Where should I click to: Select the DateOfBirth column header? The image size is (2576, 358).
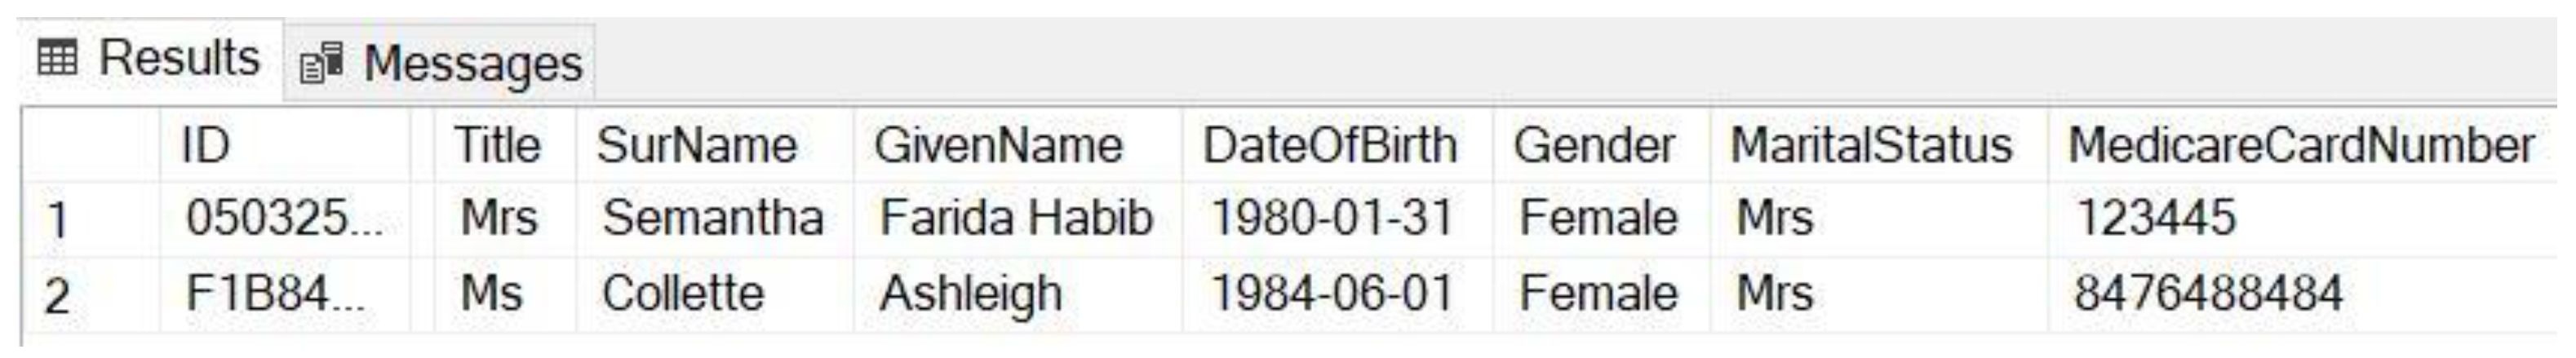point(1330,146)
